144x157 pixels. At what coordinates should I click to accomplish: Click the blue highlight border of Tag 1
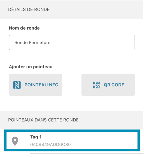72,131
